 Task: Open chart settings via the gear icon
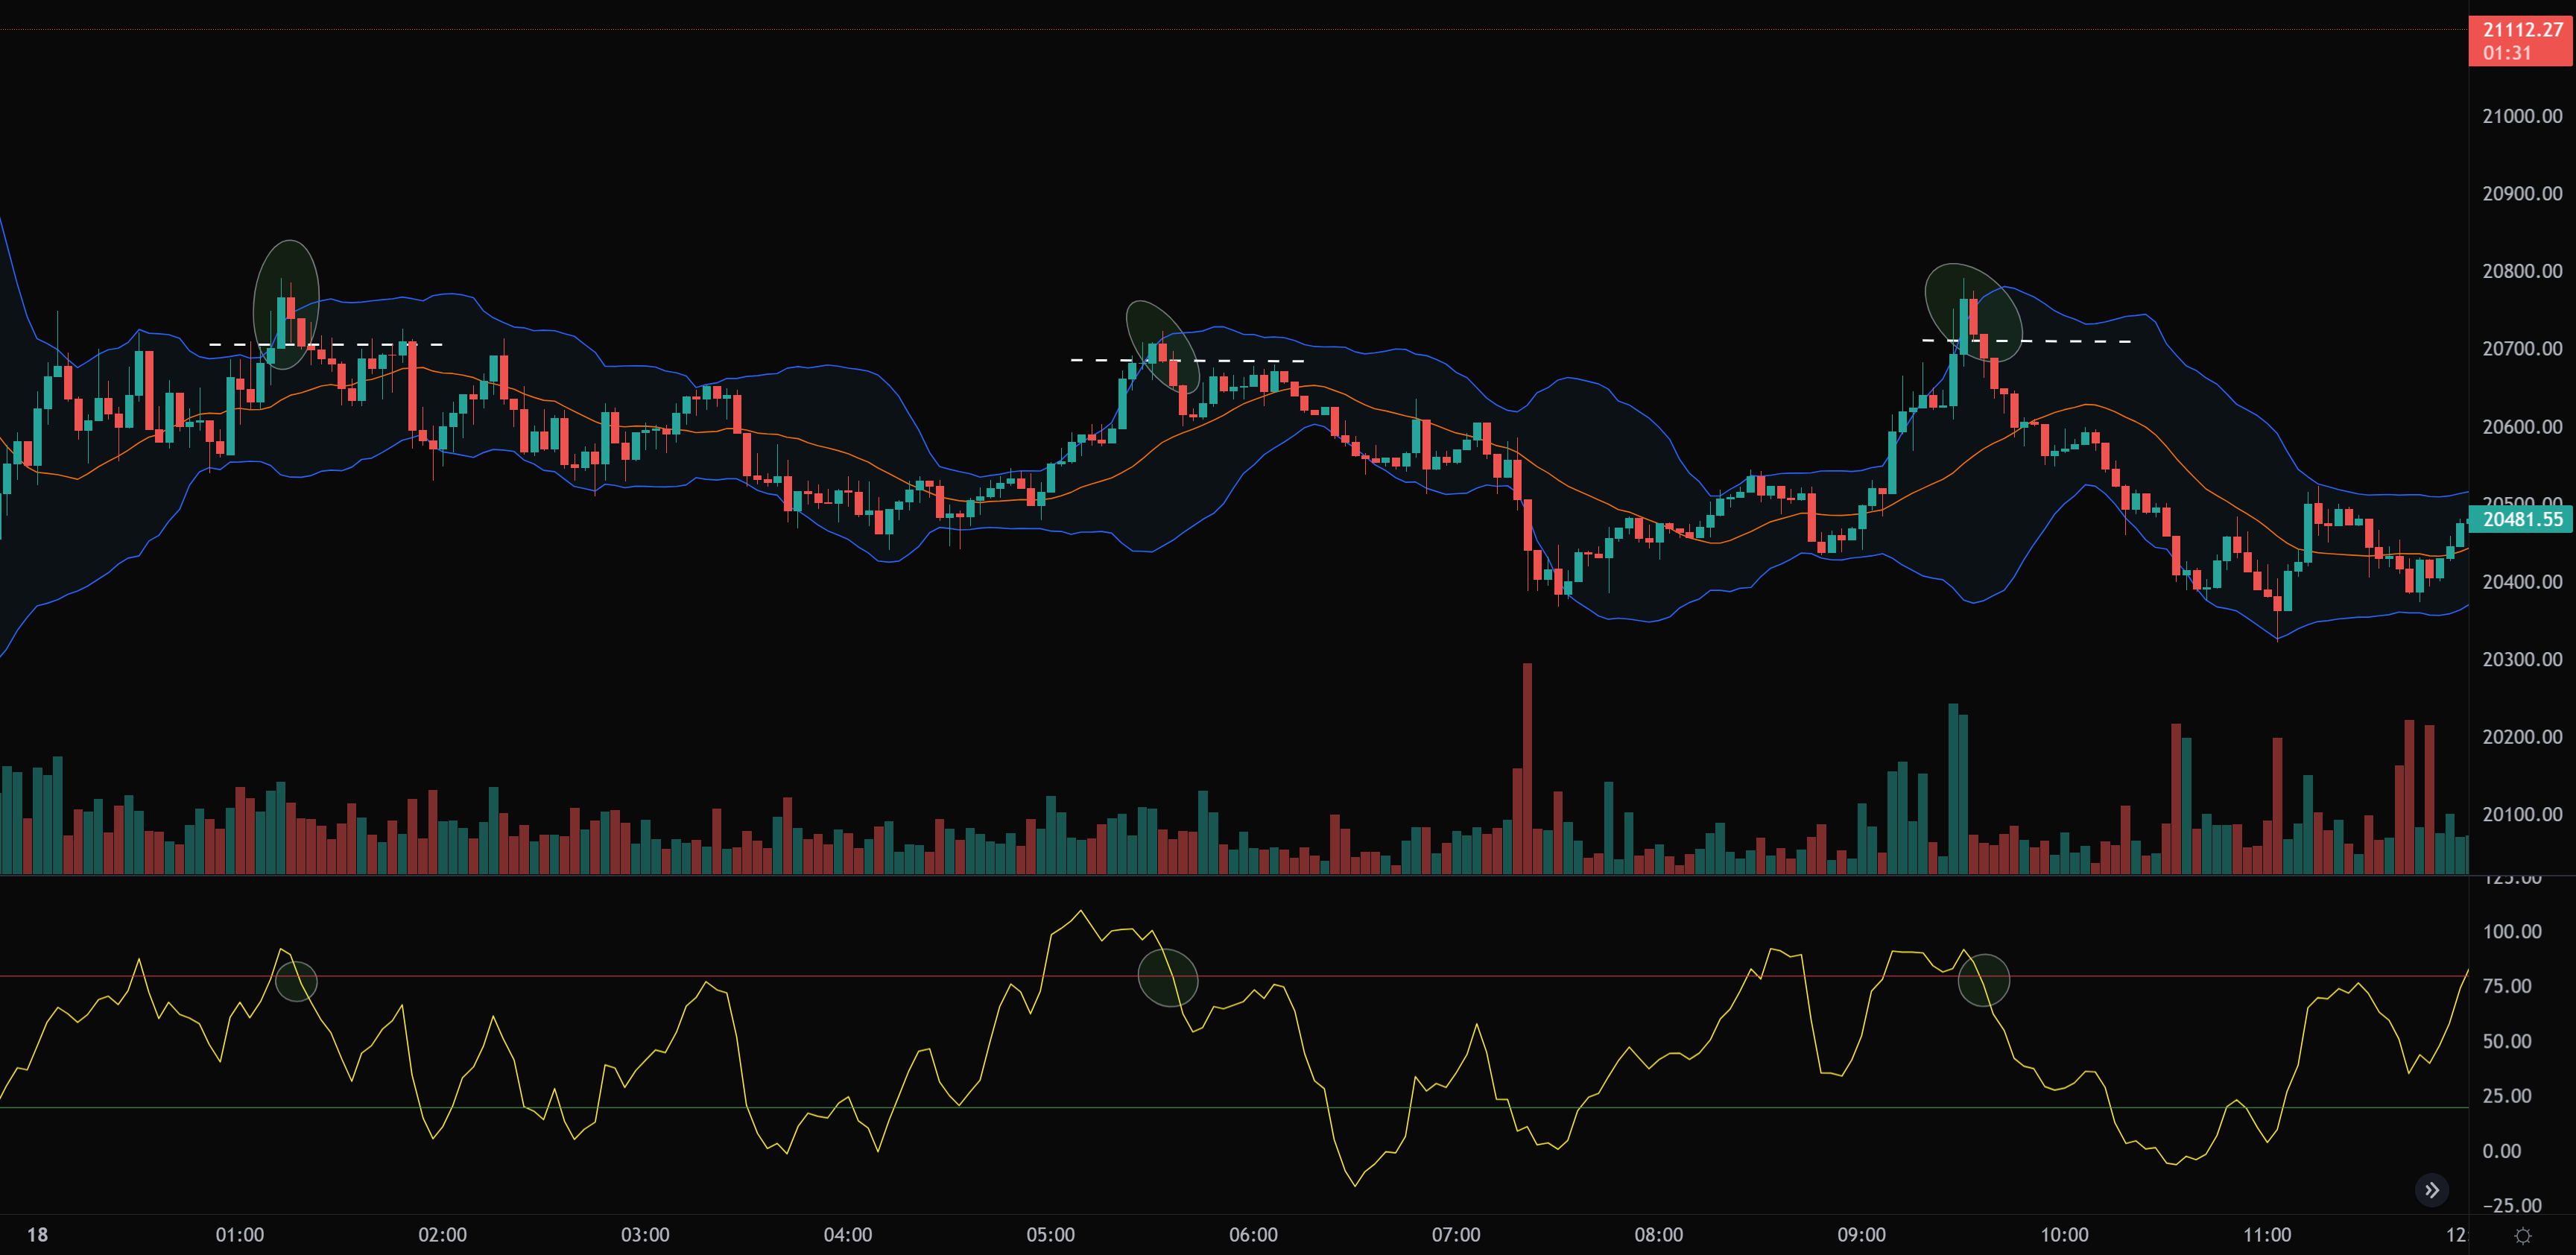pos(2522,1236)
